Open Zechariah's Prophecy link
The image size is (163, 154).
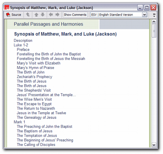(x=35, y=77)
